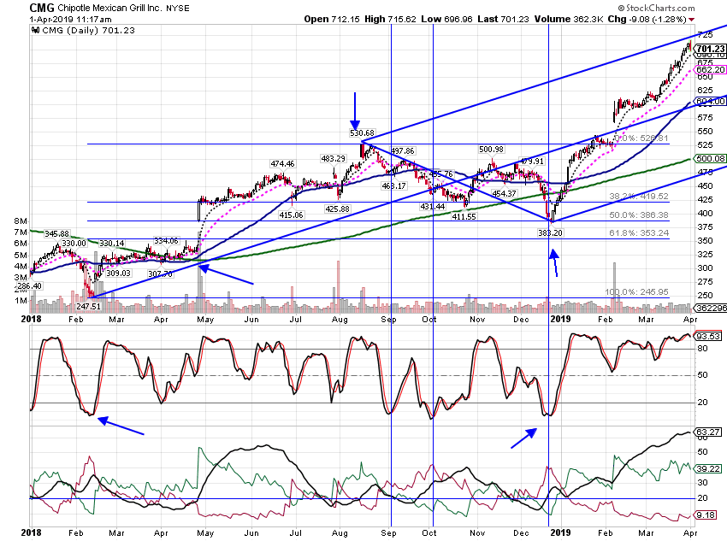This screenshot has width=727, height=541.
Task: Click the 411.55 price label
Action: [x=464, y=217]
